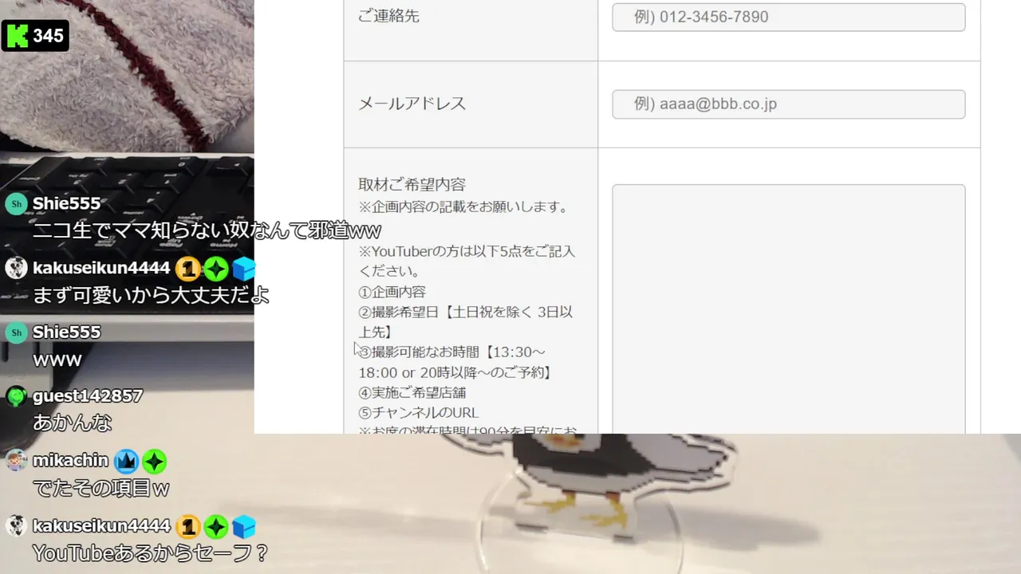Click the メールアドレス email input field

pos(788,104)
